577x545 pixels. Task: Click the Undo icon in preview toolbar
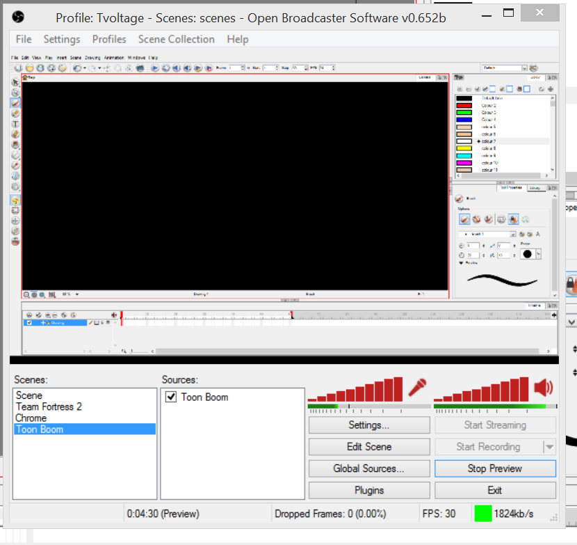coord(77,68)
